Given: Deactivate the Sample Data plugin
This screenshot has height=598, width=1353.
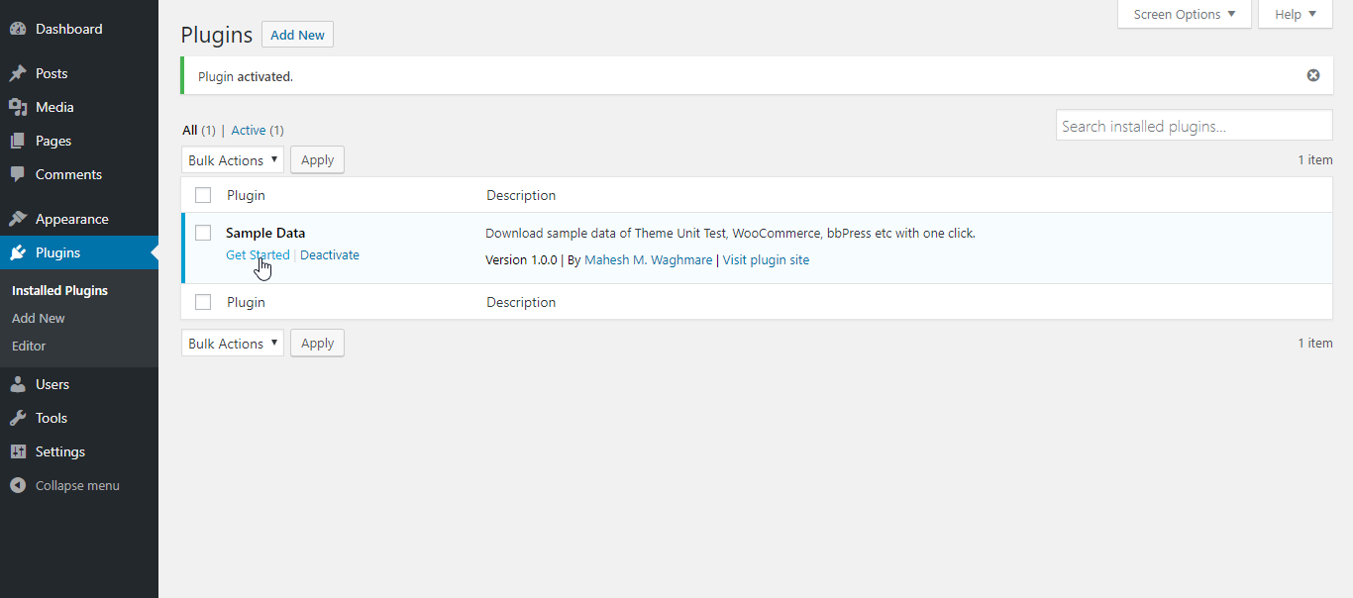Looking at the screenshot, I should 330,254.
